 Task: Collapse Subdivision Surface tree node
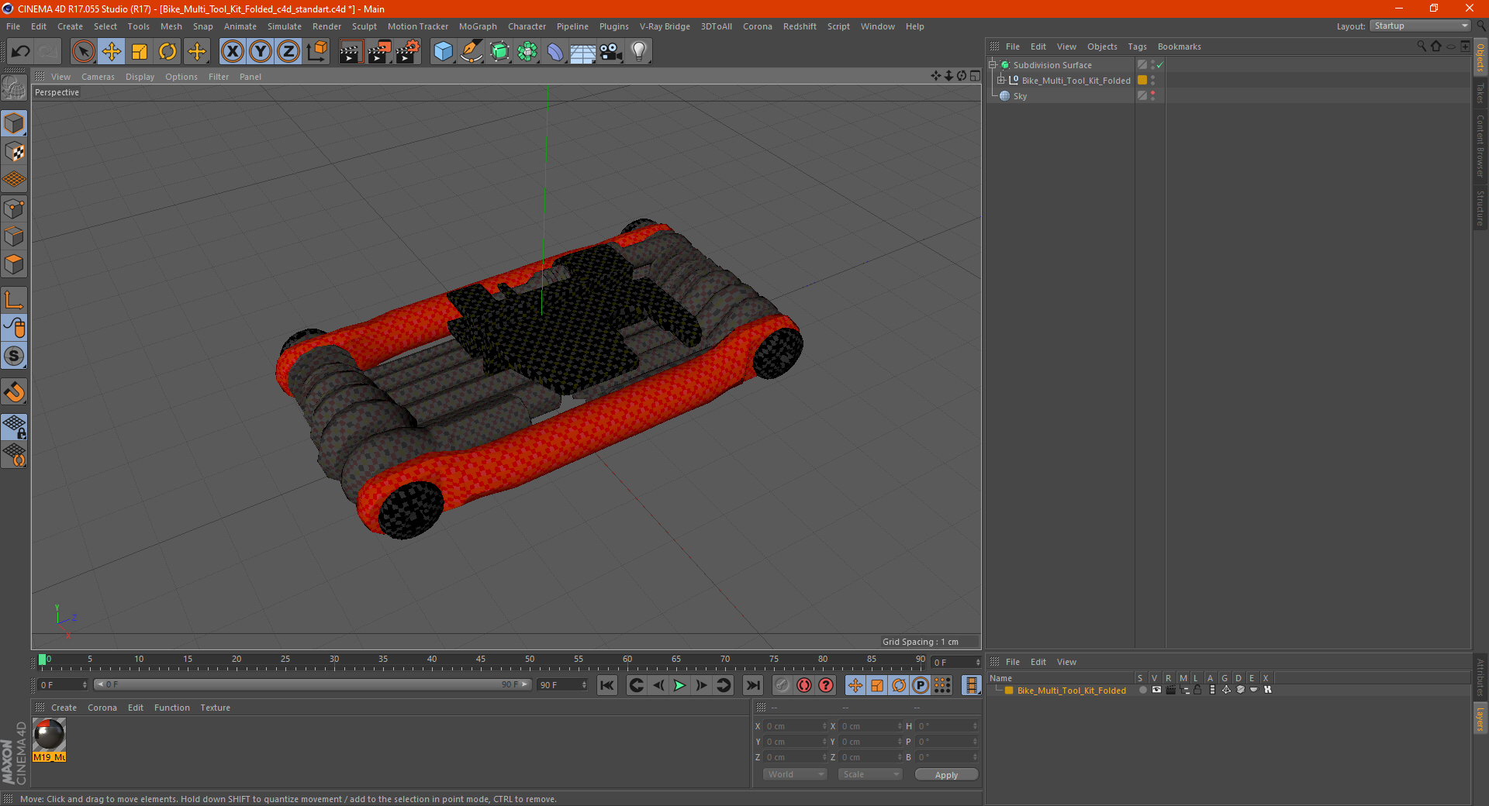click(992, 65)
